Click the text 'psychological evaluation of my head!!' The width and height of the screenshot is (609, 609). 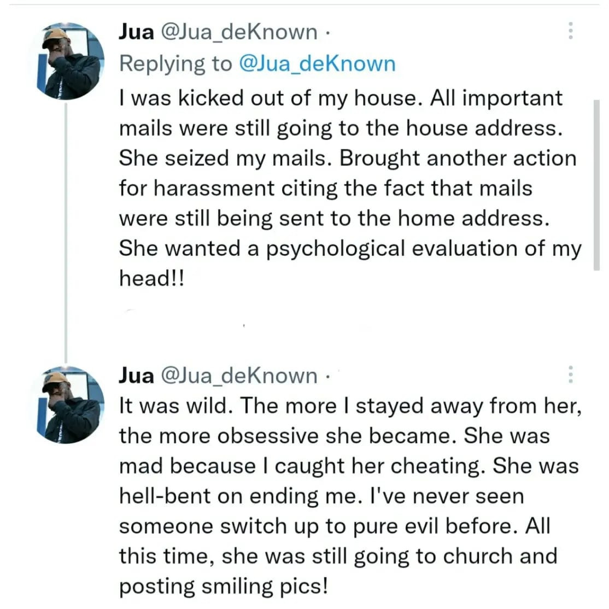(349, 263)
